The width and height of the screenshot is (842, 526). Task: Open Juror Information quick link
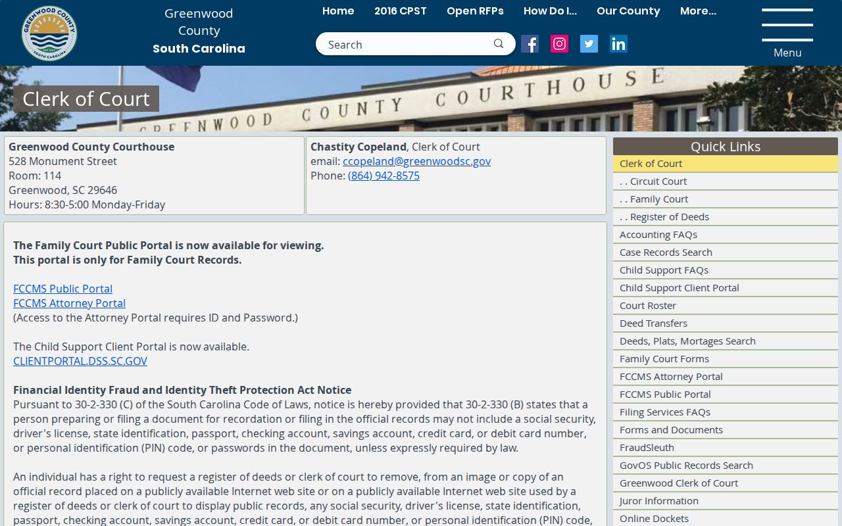(x=726, y=501)
